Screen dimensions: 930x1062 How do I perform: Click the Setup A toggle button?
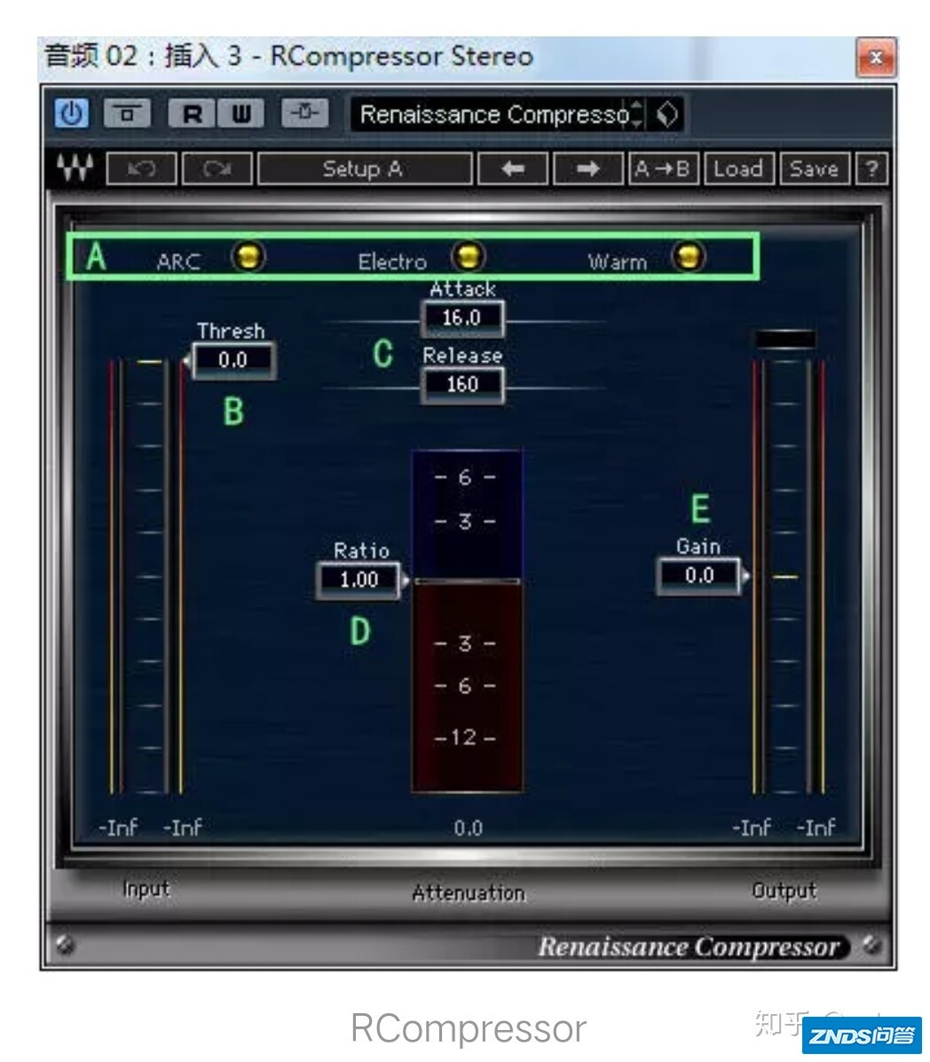(365, 168)
